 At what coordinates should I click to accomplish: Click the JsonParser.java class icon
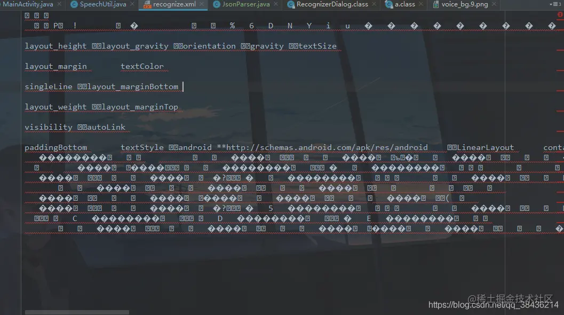(x=217, y=4)
